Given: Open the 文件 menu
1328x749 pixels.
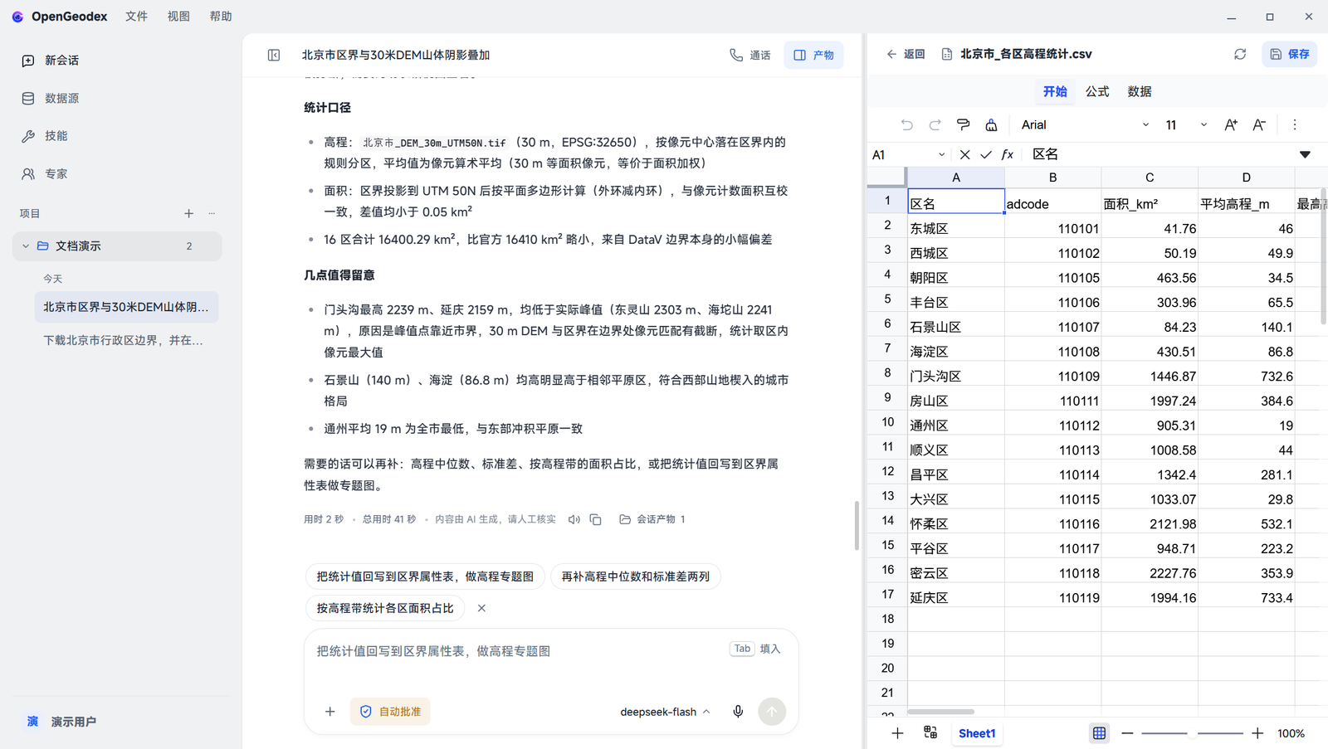Looking at the screenshot, I should [136, 17].
